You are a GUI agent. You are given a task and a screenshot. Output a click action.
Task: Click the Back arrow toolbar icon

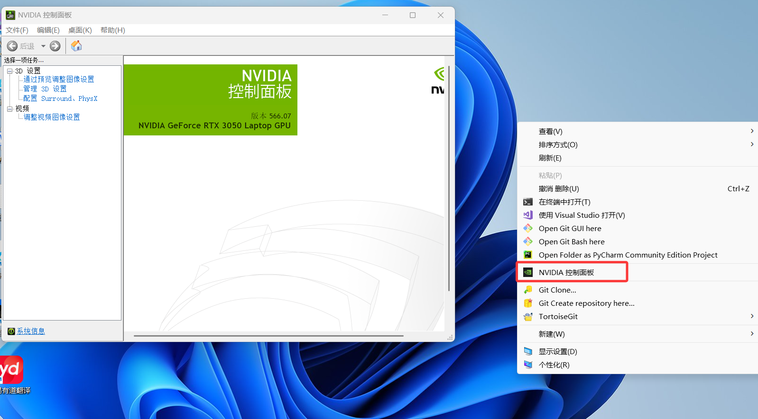click(x=12, y=46)
